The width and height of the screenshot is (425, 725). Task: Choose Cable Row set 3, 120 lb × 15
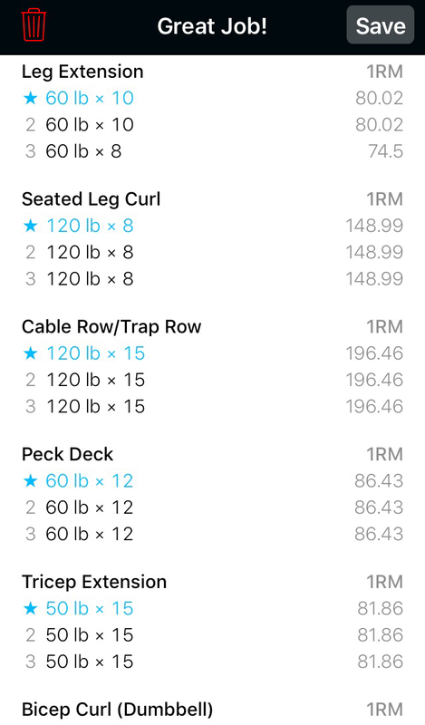(212, 406)
